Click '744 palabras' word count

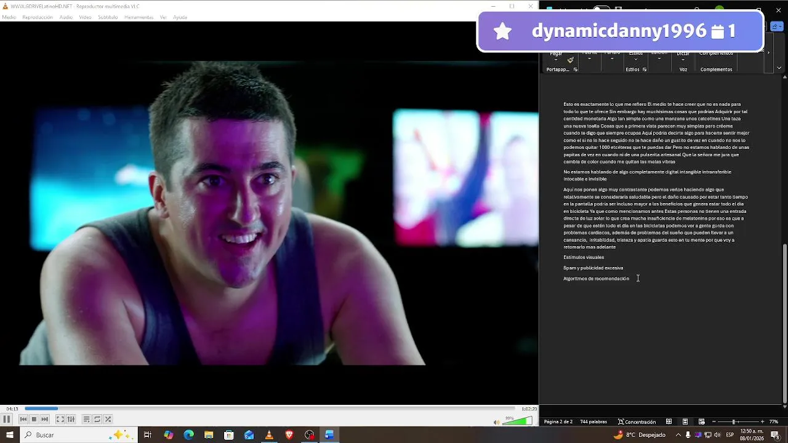click(x=593, y=421)
